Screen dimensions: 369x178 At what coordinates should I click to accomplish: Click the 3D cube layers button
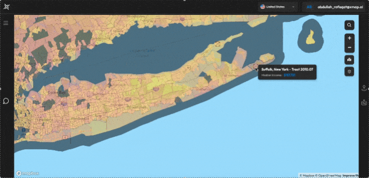coord(349,71)
